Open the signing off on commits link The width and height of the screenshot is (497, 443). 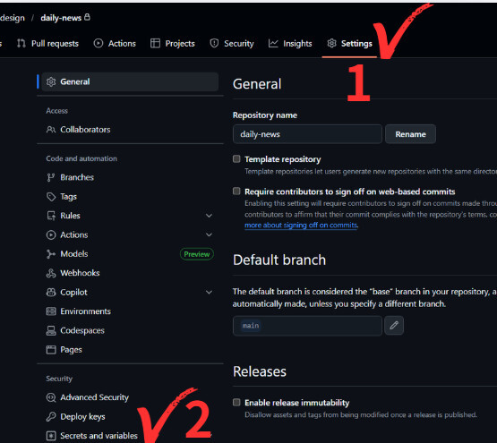click(301, 225)
